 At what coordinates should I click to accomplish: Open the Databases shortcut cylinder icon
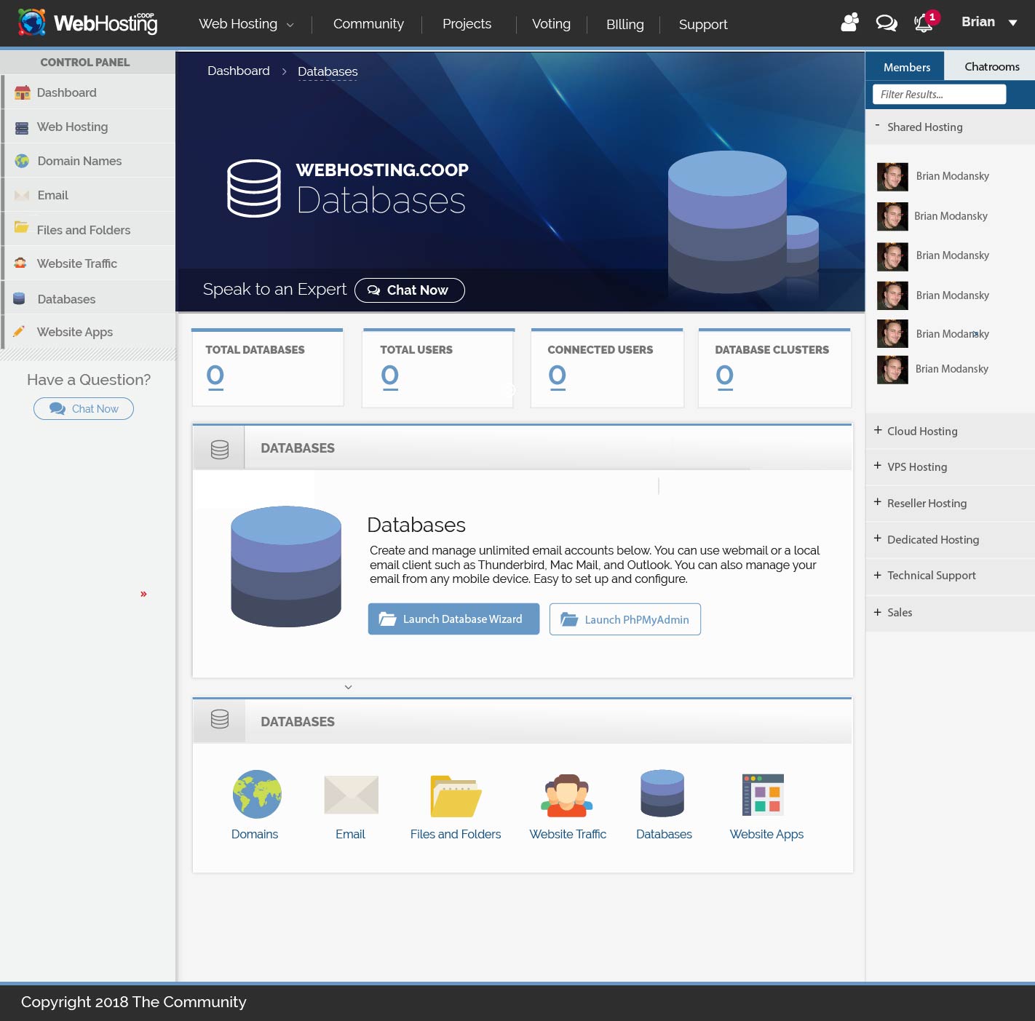(662, 793)
